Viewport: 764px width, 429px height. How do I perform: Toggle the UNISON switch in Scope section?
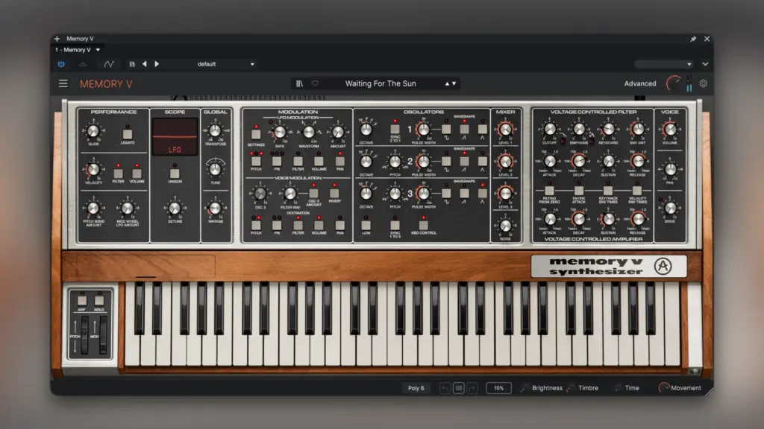(175, 173)
